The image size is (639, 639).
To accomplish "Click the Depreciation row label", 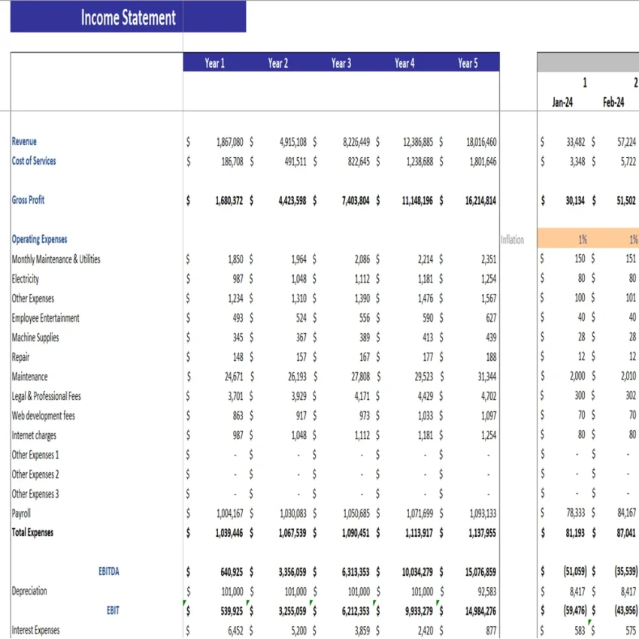I will click(x=31, y=591).
